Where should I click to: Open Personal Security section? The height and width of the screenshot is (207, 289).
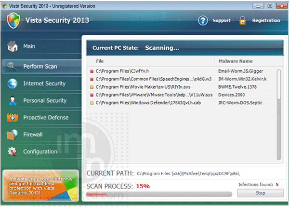[41, 100]
